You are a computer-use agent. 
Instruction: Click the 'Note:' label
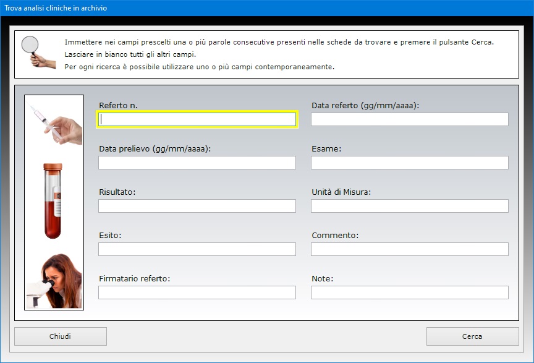pyautogui.click(x=322, y=278)
